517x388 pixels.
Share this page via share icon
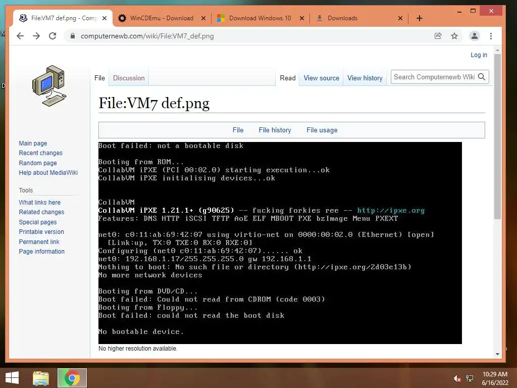[438, 36]
